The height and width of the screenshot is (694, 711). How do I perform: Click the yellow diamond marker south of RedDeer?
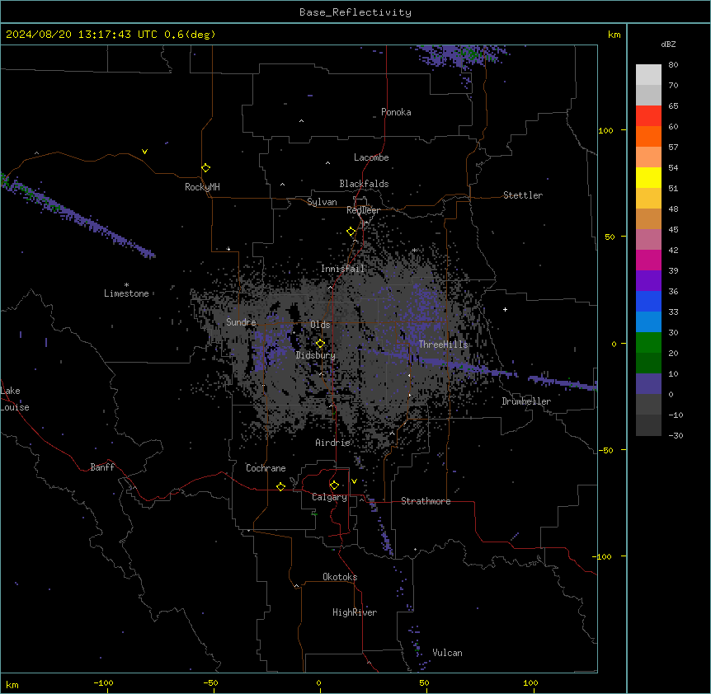[351, 232]
